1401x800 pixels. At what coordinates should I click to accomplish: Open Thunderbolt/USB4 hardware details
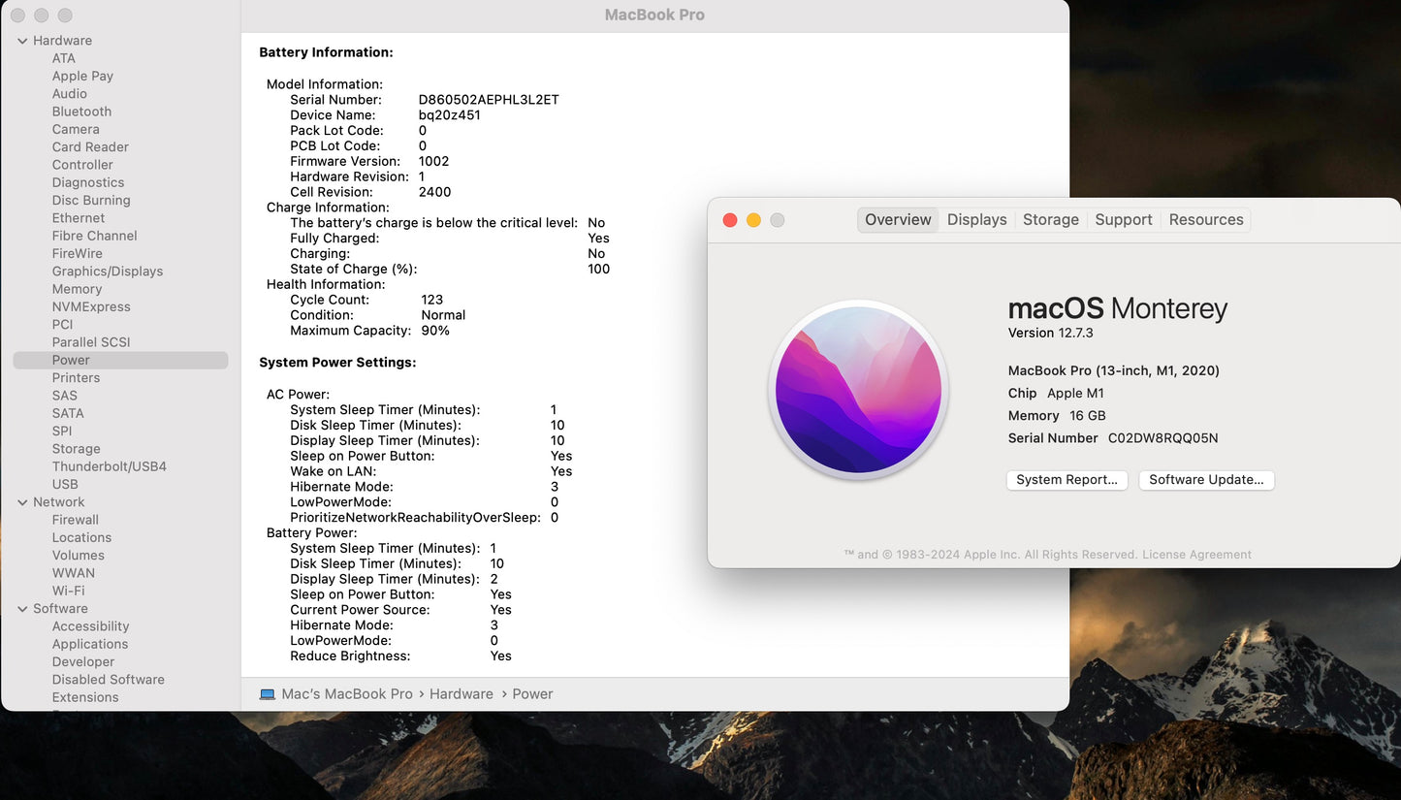point(109,466)
